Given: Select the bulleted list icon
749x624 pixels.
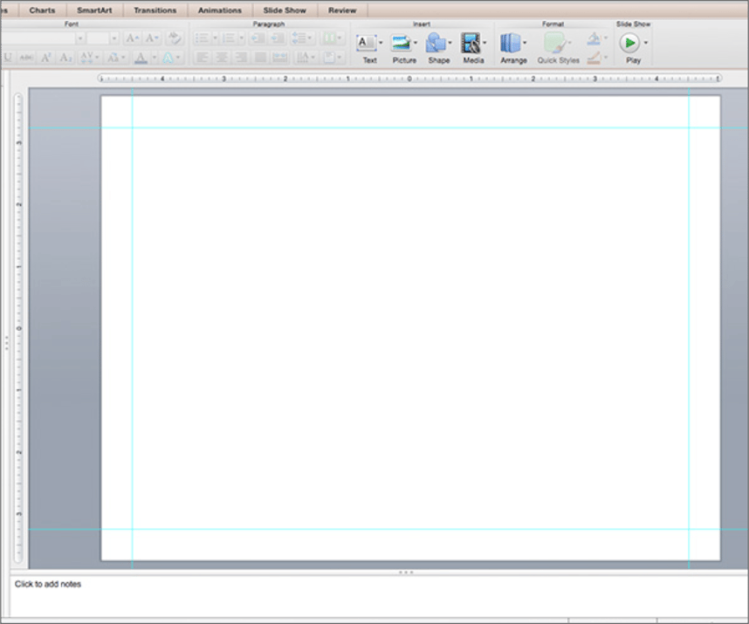Looking at the screenshot, I should 202,38.
